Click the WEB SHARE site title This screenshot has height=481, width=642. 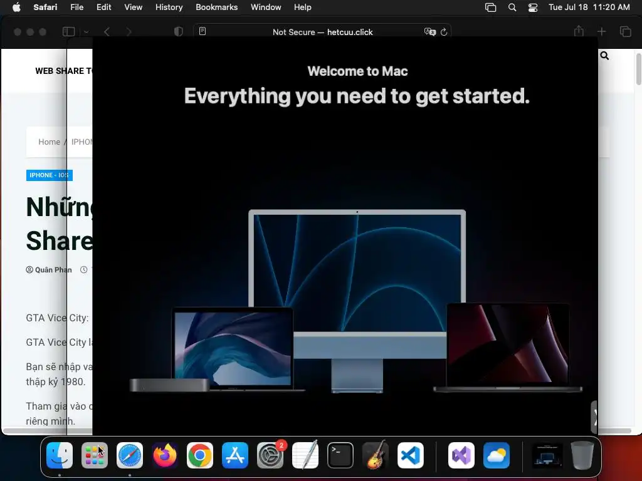[64, 71]
